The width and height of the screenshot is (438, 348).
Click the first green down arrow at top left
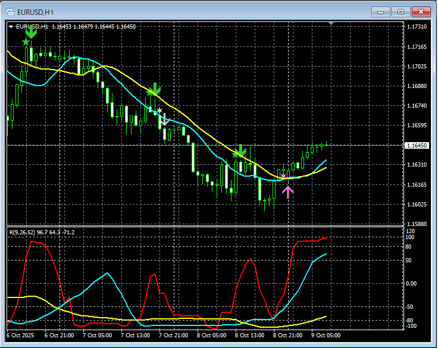(x=32, y=33)
